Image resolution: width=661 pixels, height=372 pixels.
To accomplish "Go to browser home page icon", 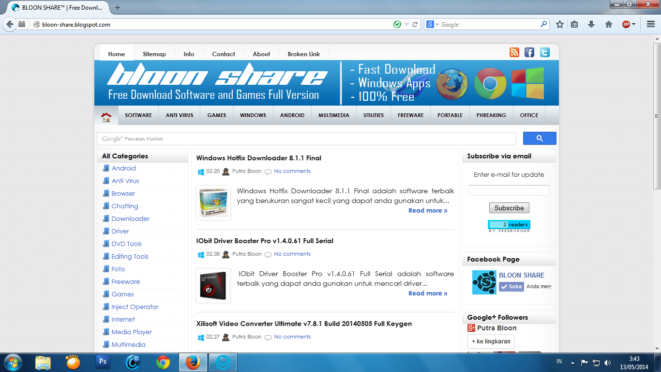I will (x=609, y=24).
